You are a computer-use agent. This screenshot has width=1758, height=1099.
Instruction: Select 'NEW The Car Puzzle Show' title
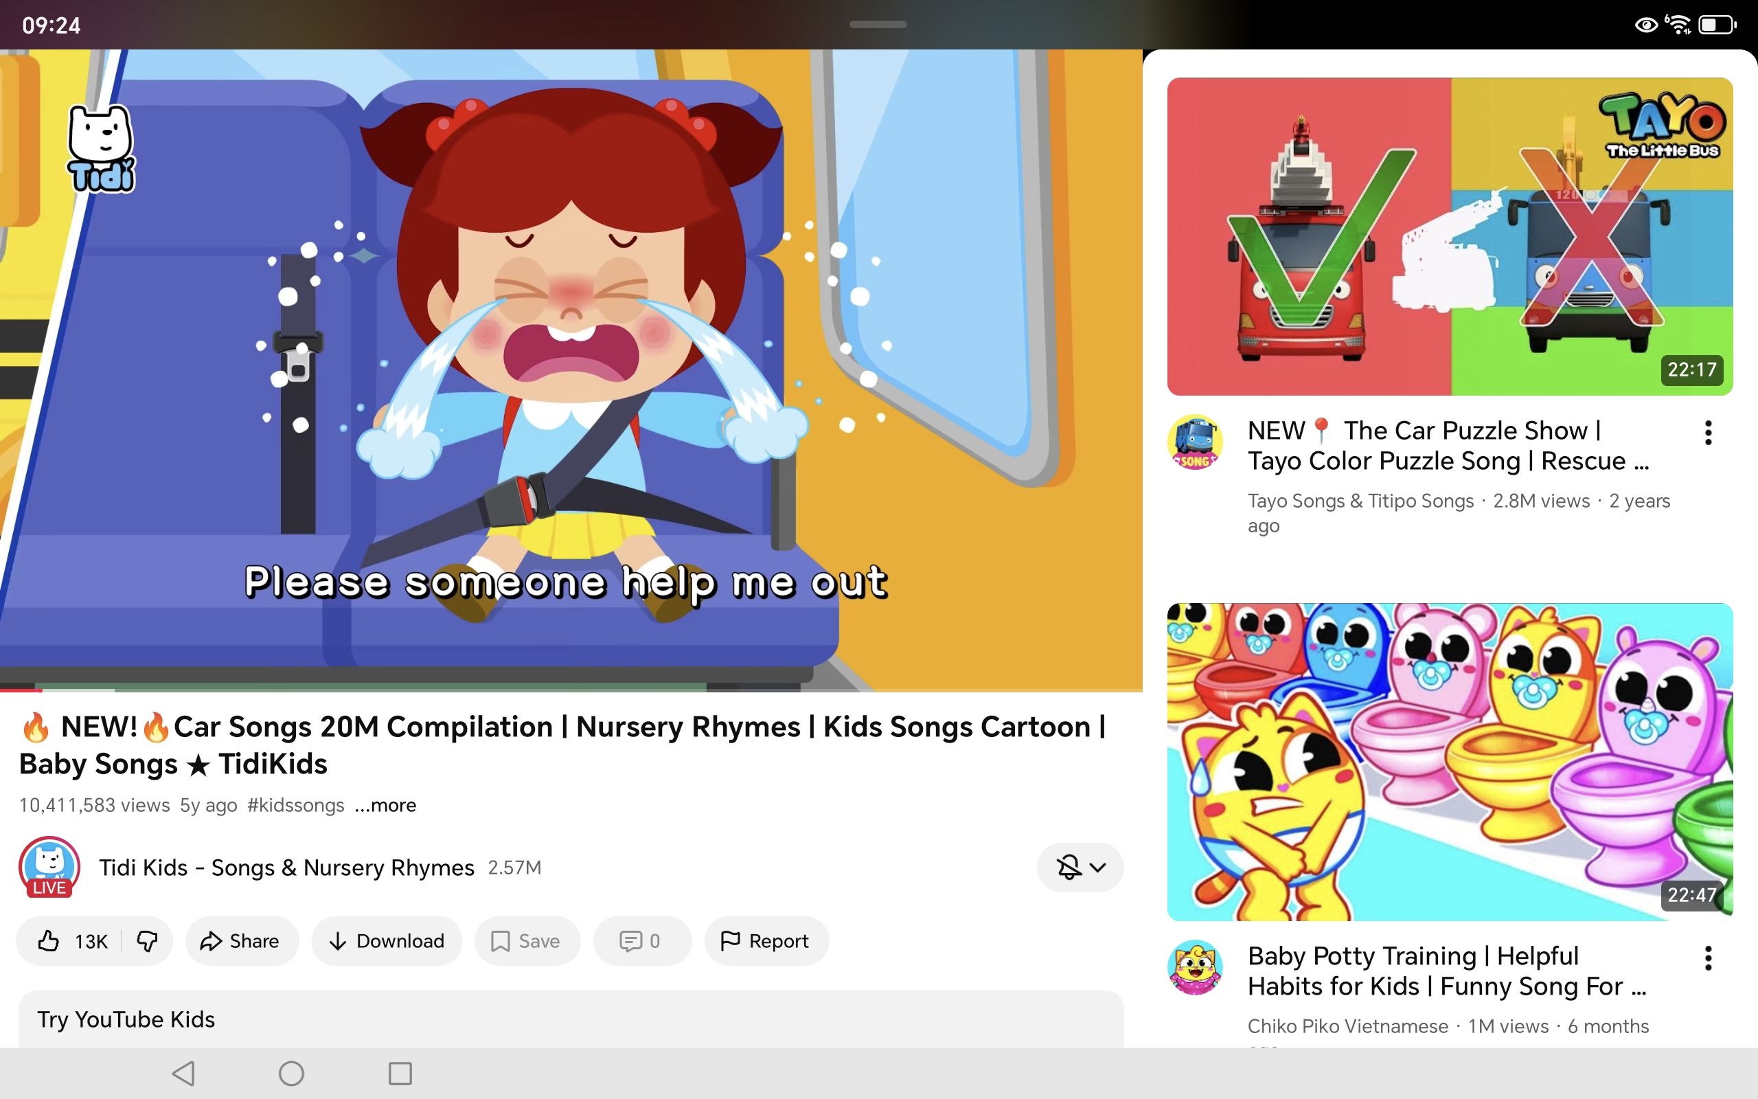point(1448,446)
